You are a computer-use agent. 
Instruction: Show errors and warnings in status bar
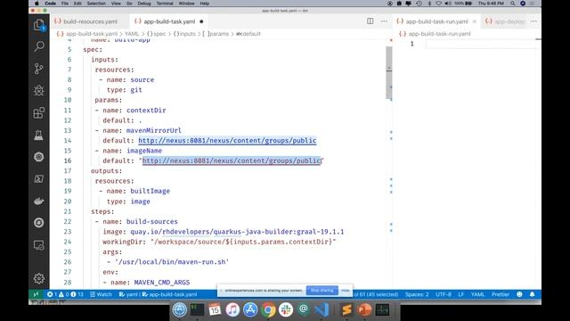point(65,294)
